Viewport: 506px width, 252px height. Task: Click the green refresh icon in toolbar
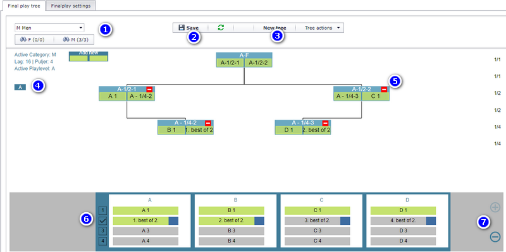click(x=221, y=28)
